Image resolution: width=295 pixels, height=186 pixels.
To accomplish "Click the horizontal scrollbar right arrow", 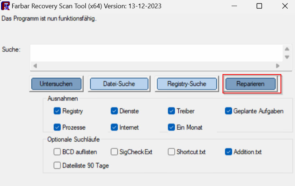I will click(278, 66).
